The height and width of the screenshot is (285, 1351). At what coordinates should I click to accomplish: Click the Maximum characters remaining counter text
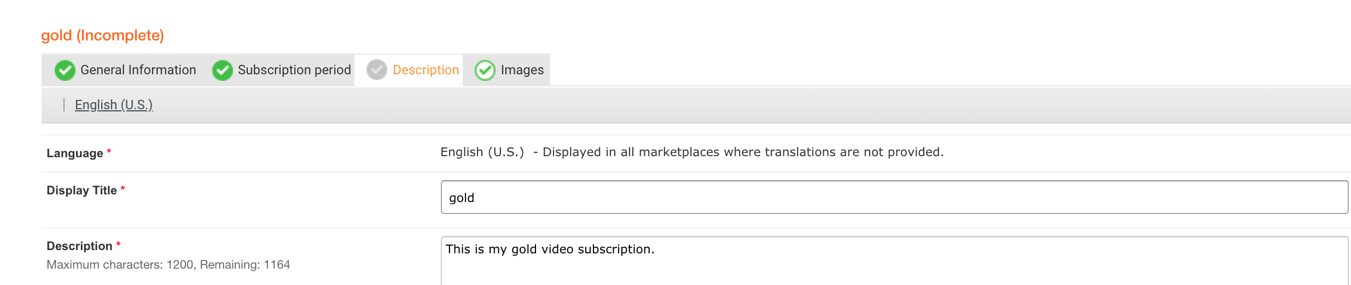(x=168, y=265)
